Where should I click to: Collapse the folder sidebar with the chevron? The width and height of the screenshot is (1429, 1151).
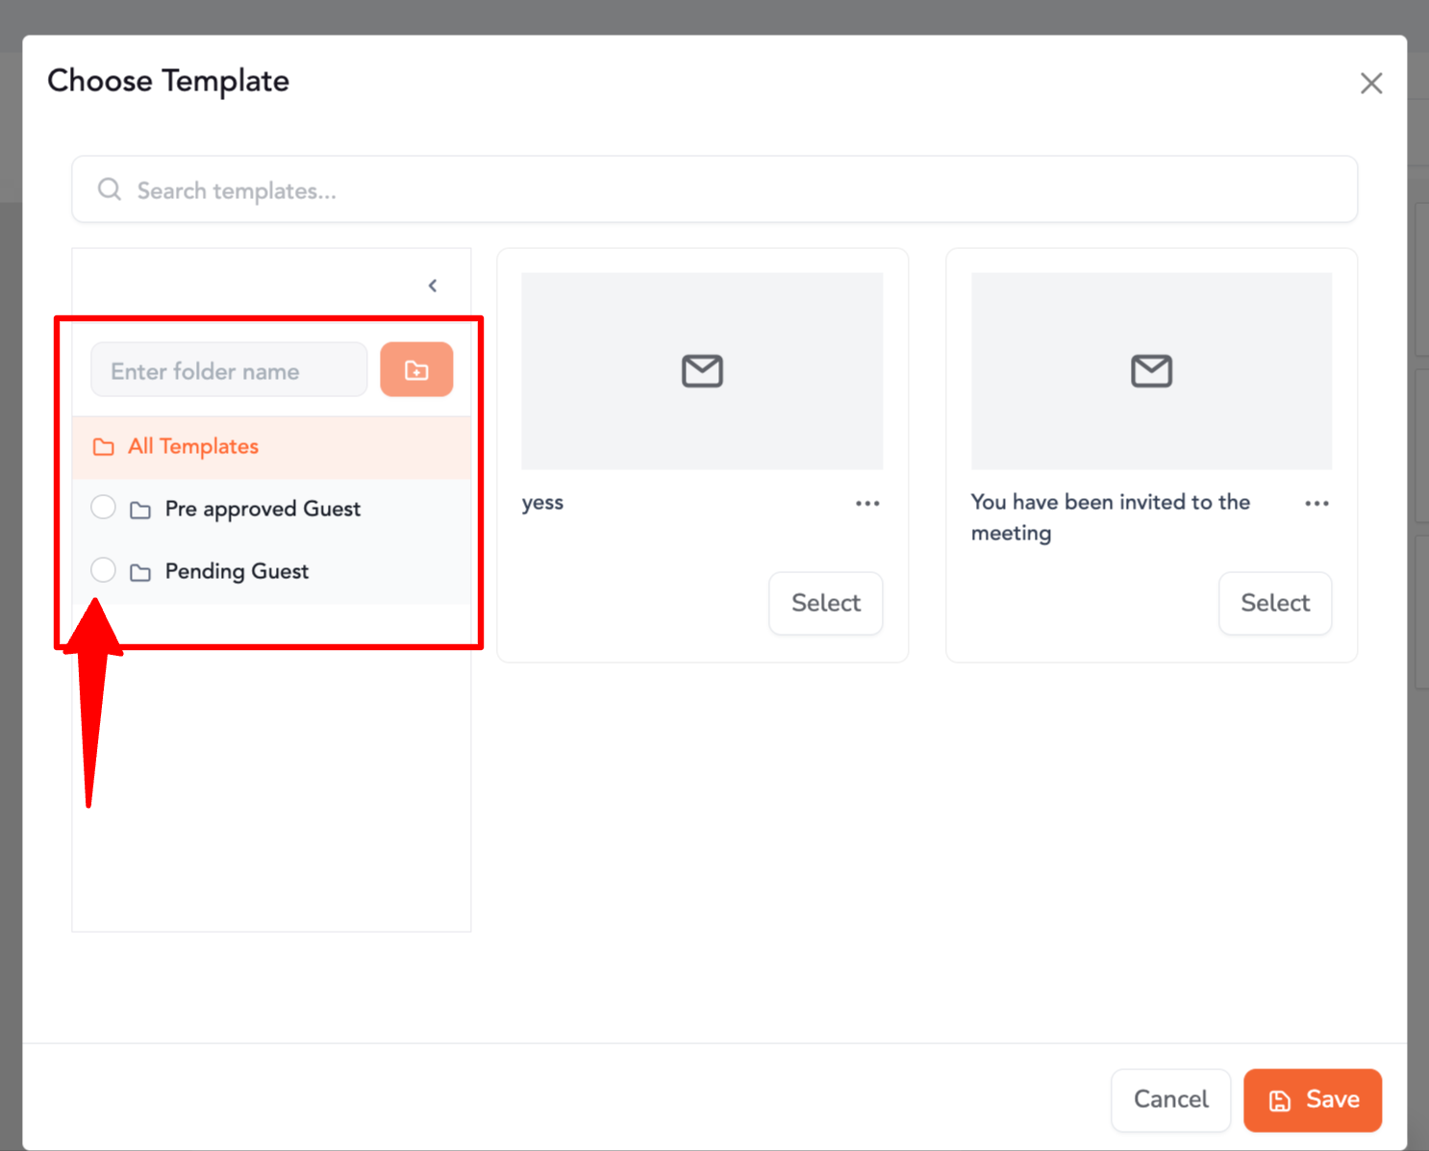coord(433,286)
